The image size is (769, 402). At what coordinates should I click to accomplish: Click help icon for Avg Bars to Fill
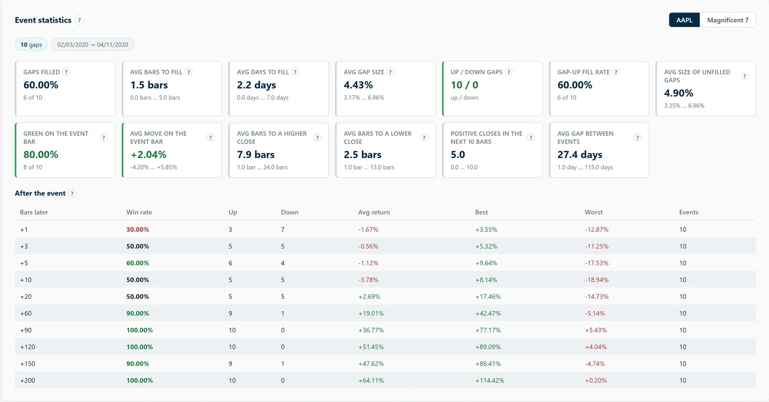tap(188, 72)
